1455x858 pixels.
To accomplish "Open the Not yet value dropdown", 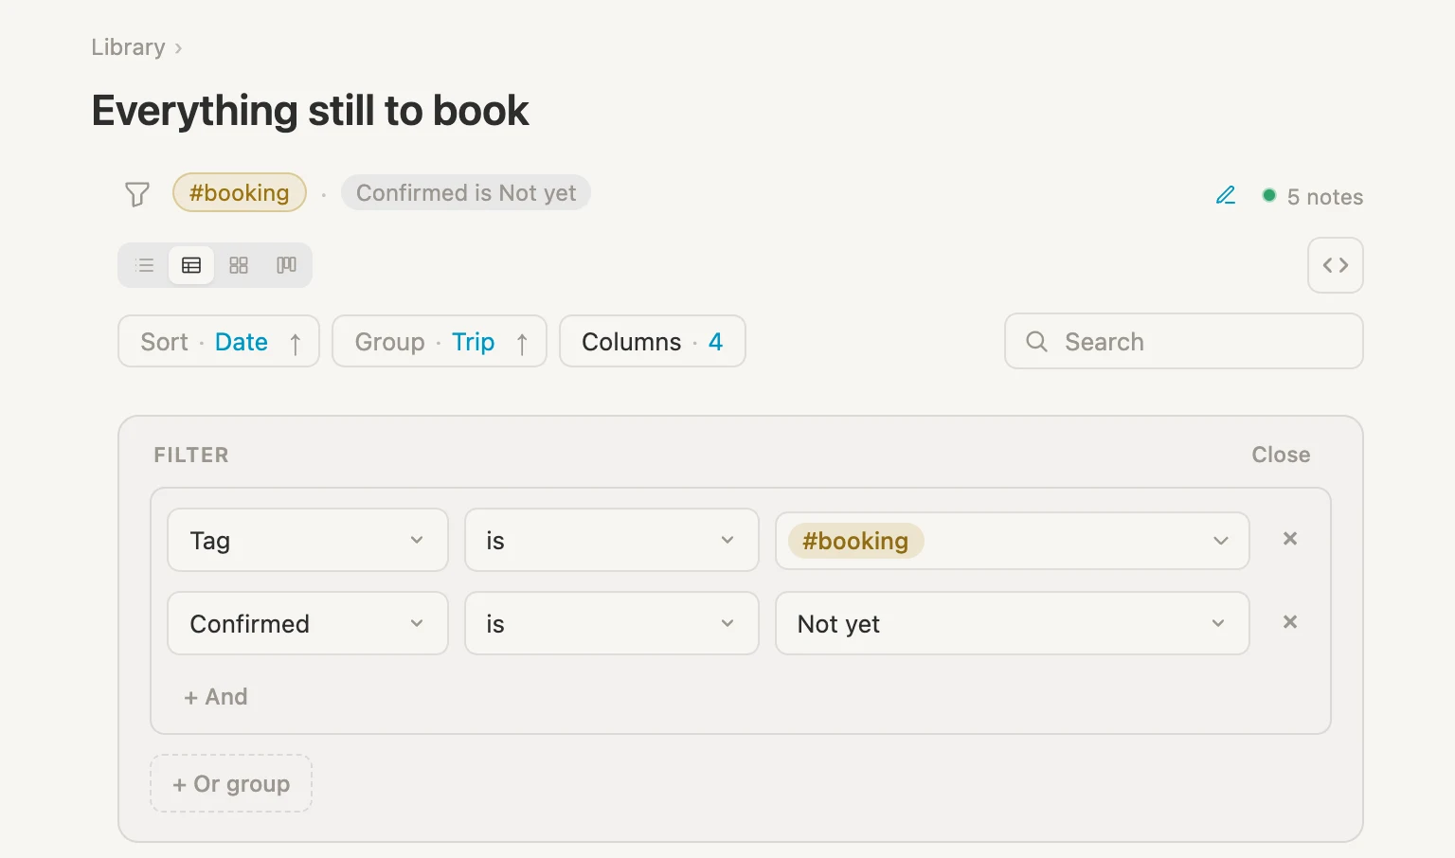I will pyautogui.click(x=1013, y=623).
